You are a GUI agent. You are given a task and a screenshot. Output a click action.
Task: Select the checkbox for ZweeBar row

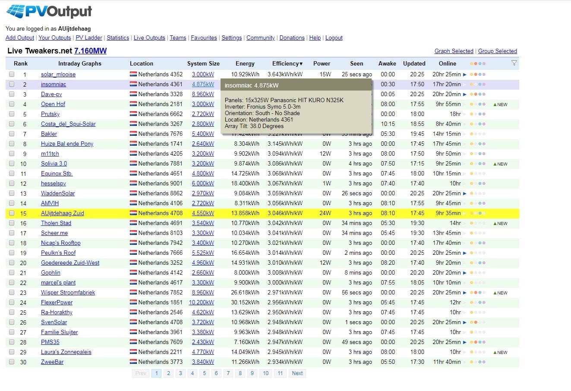(12, 362)
